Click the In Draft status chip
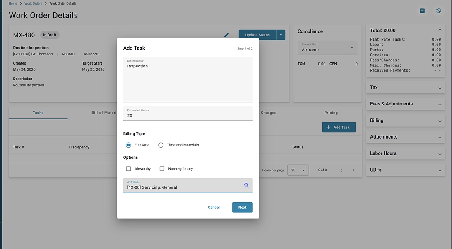 [x=50, y=35]
